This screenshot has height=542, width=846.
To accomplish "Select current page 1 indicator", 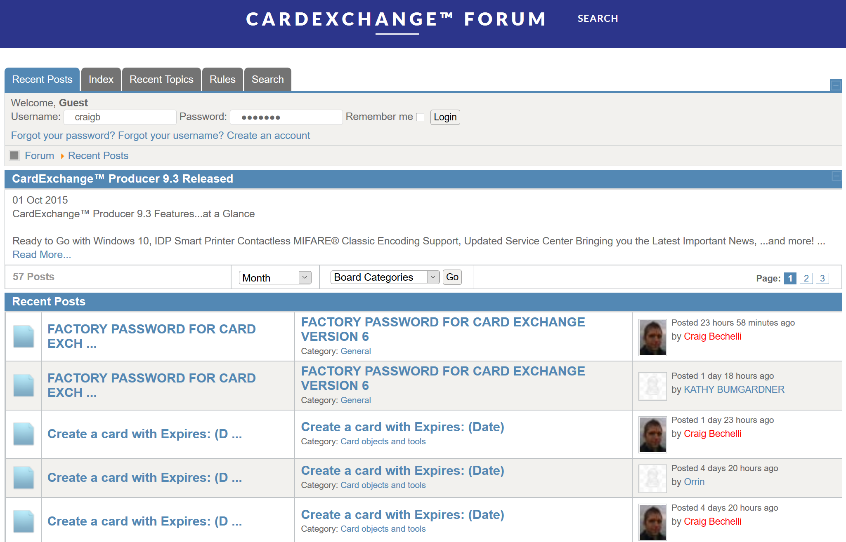I will [790, 278].
